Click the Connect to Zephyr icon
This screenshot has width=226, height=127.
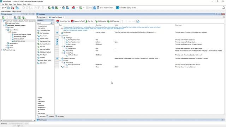[x=118, y=8]
